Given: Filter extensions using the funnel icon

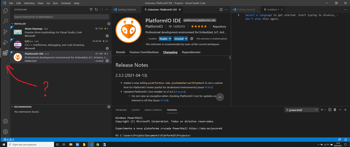Looking at the screenshot, I should point(91,9).
